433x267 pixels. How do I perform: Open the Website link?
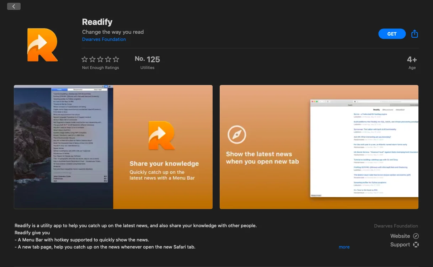pyautogui.click(x=400, y=236)
